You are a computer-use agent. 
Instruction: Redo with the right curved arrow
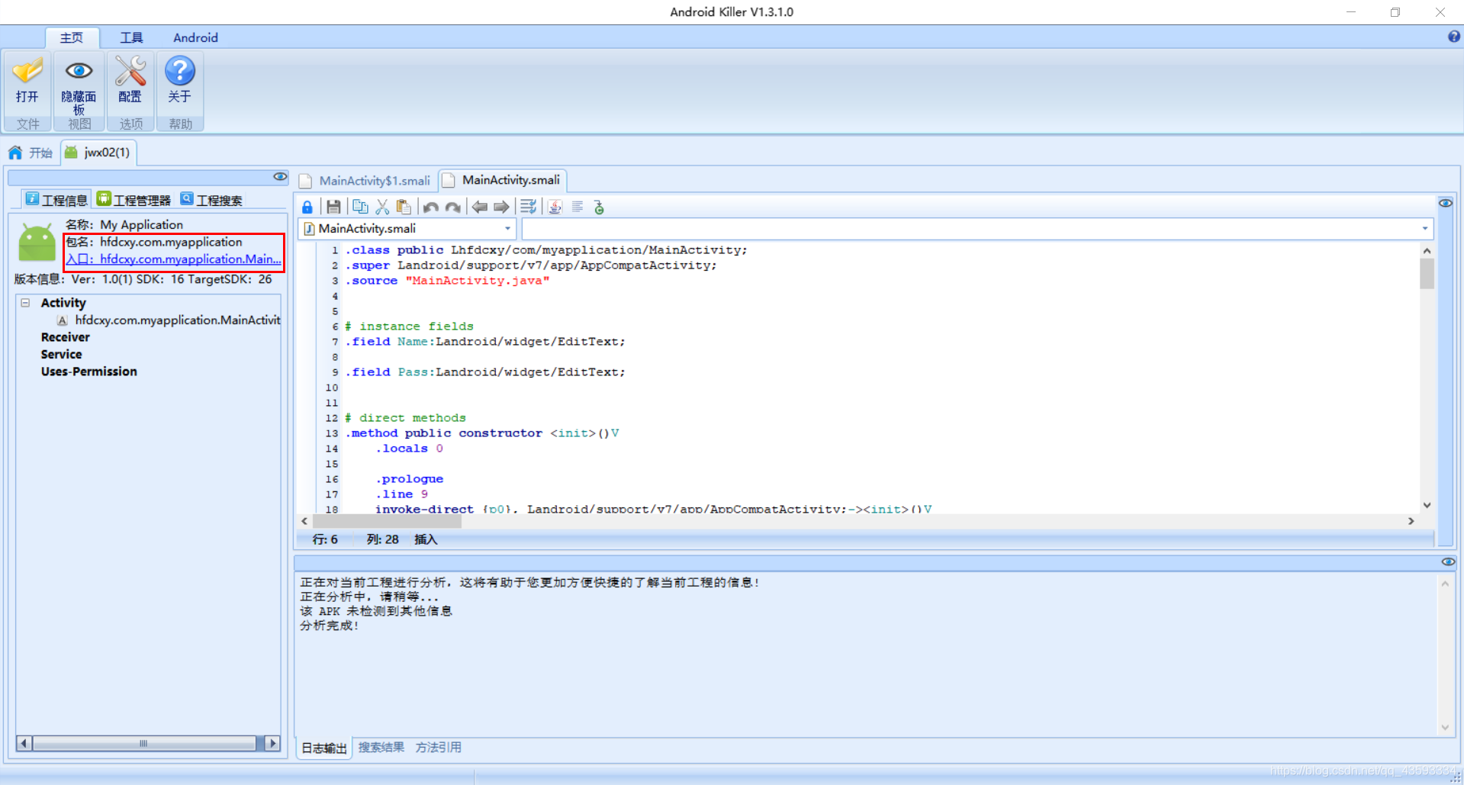click(x=453, y=207)
